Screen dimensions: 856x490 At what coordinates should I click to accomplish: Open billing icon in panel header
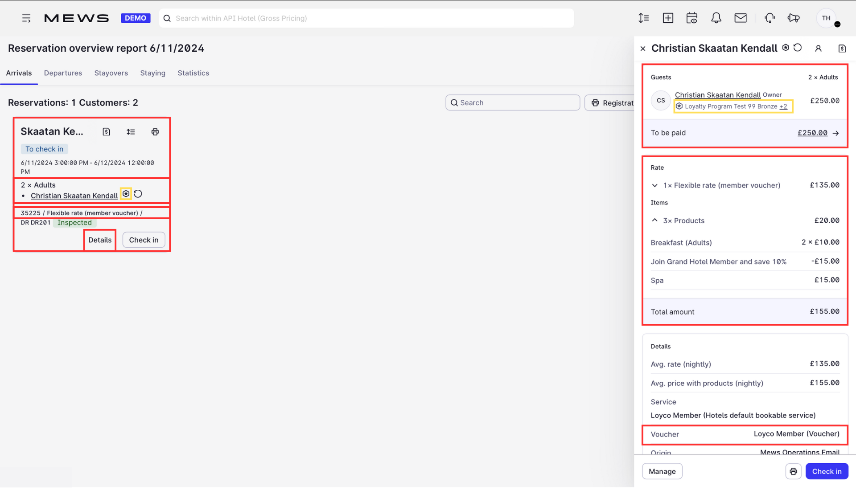click(842, 49)
